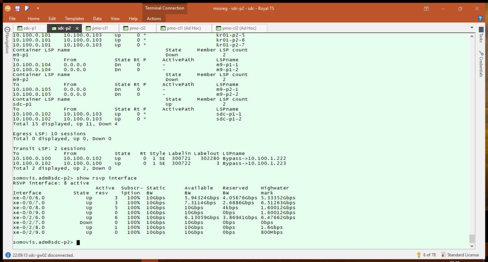Close the sdc-p2 tab

(x=77, y=28)
